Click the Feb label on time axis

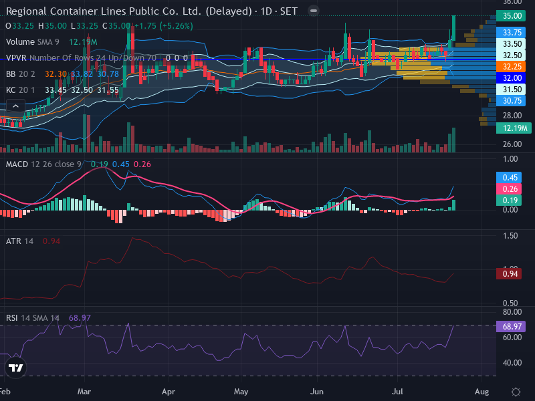coord(5,392)
